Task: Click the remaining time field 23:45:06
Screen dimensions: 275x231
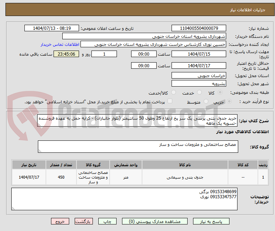Action: click(x=66, y=54)
